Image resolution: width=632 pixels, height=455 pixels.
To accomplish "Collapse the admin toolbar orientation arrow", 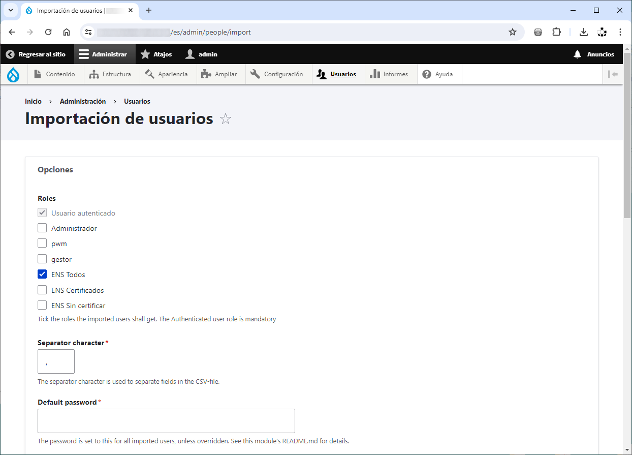I will 613,74.
